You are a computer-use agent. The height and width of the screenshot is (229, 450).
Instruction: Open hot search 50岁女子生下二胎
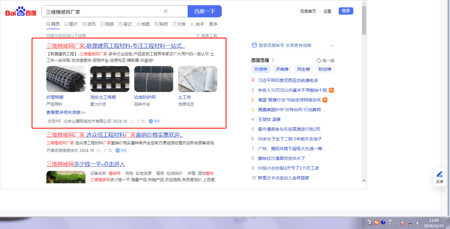(x=290, y=139)
